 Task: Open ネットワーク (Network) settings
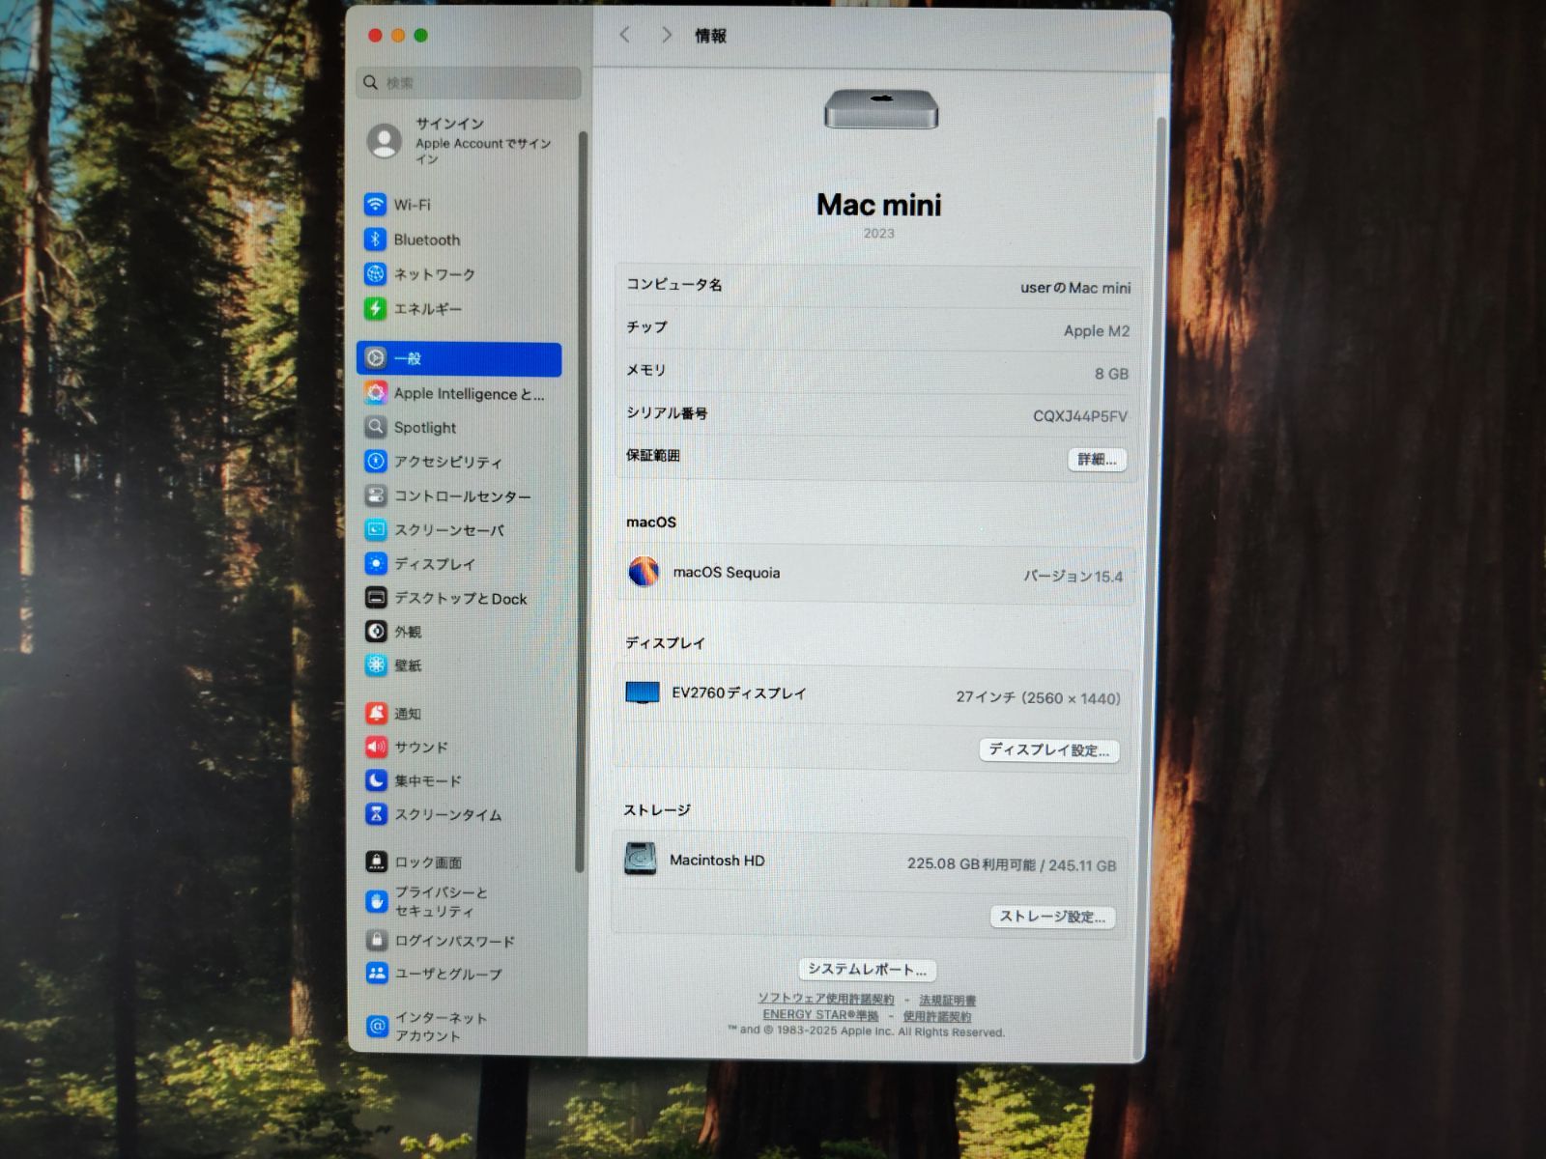pyautogui.click(x=375, y=274)
